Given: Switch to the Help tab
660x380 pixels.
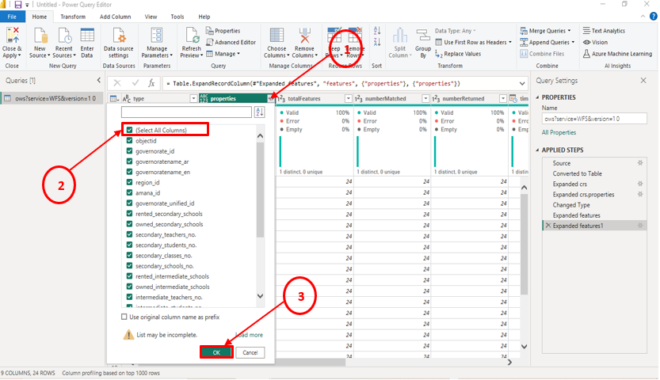Looking at the screenshot, I should click(x=204, y=17).
